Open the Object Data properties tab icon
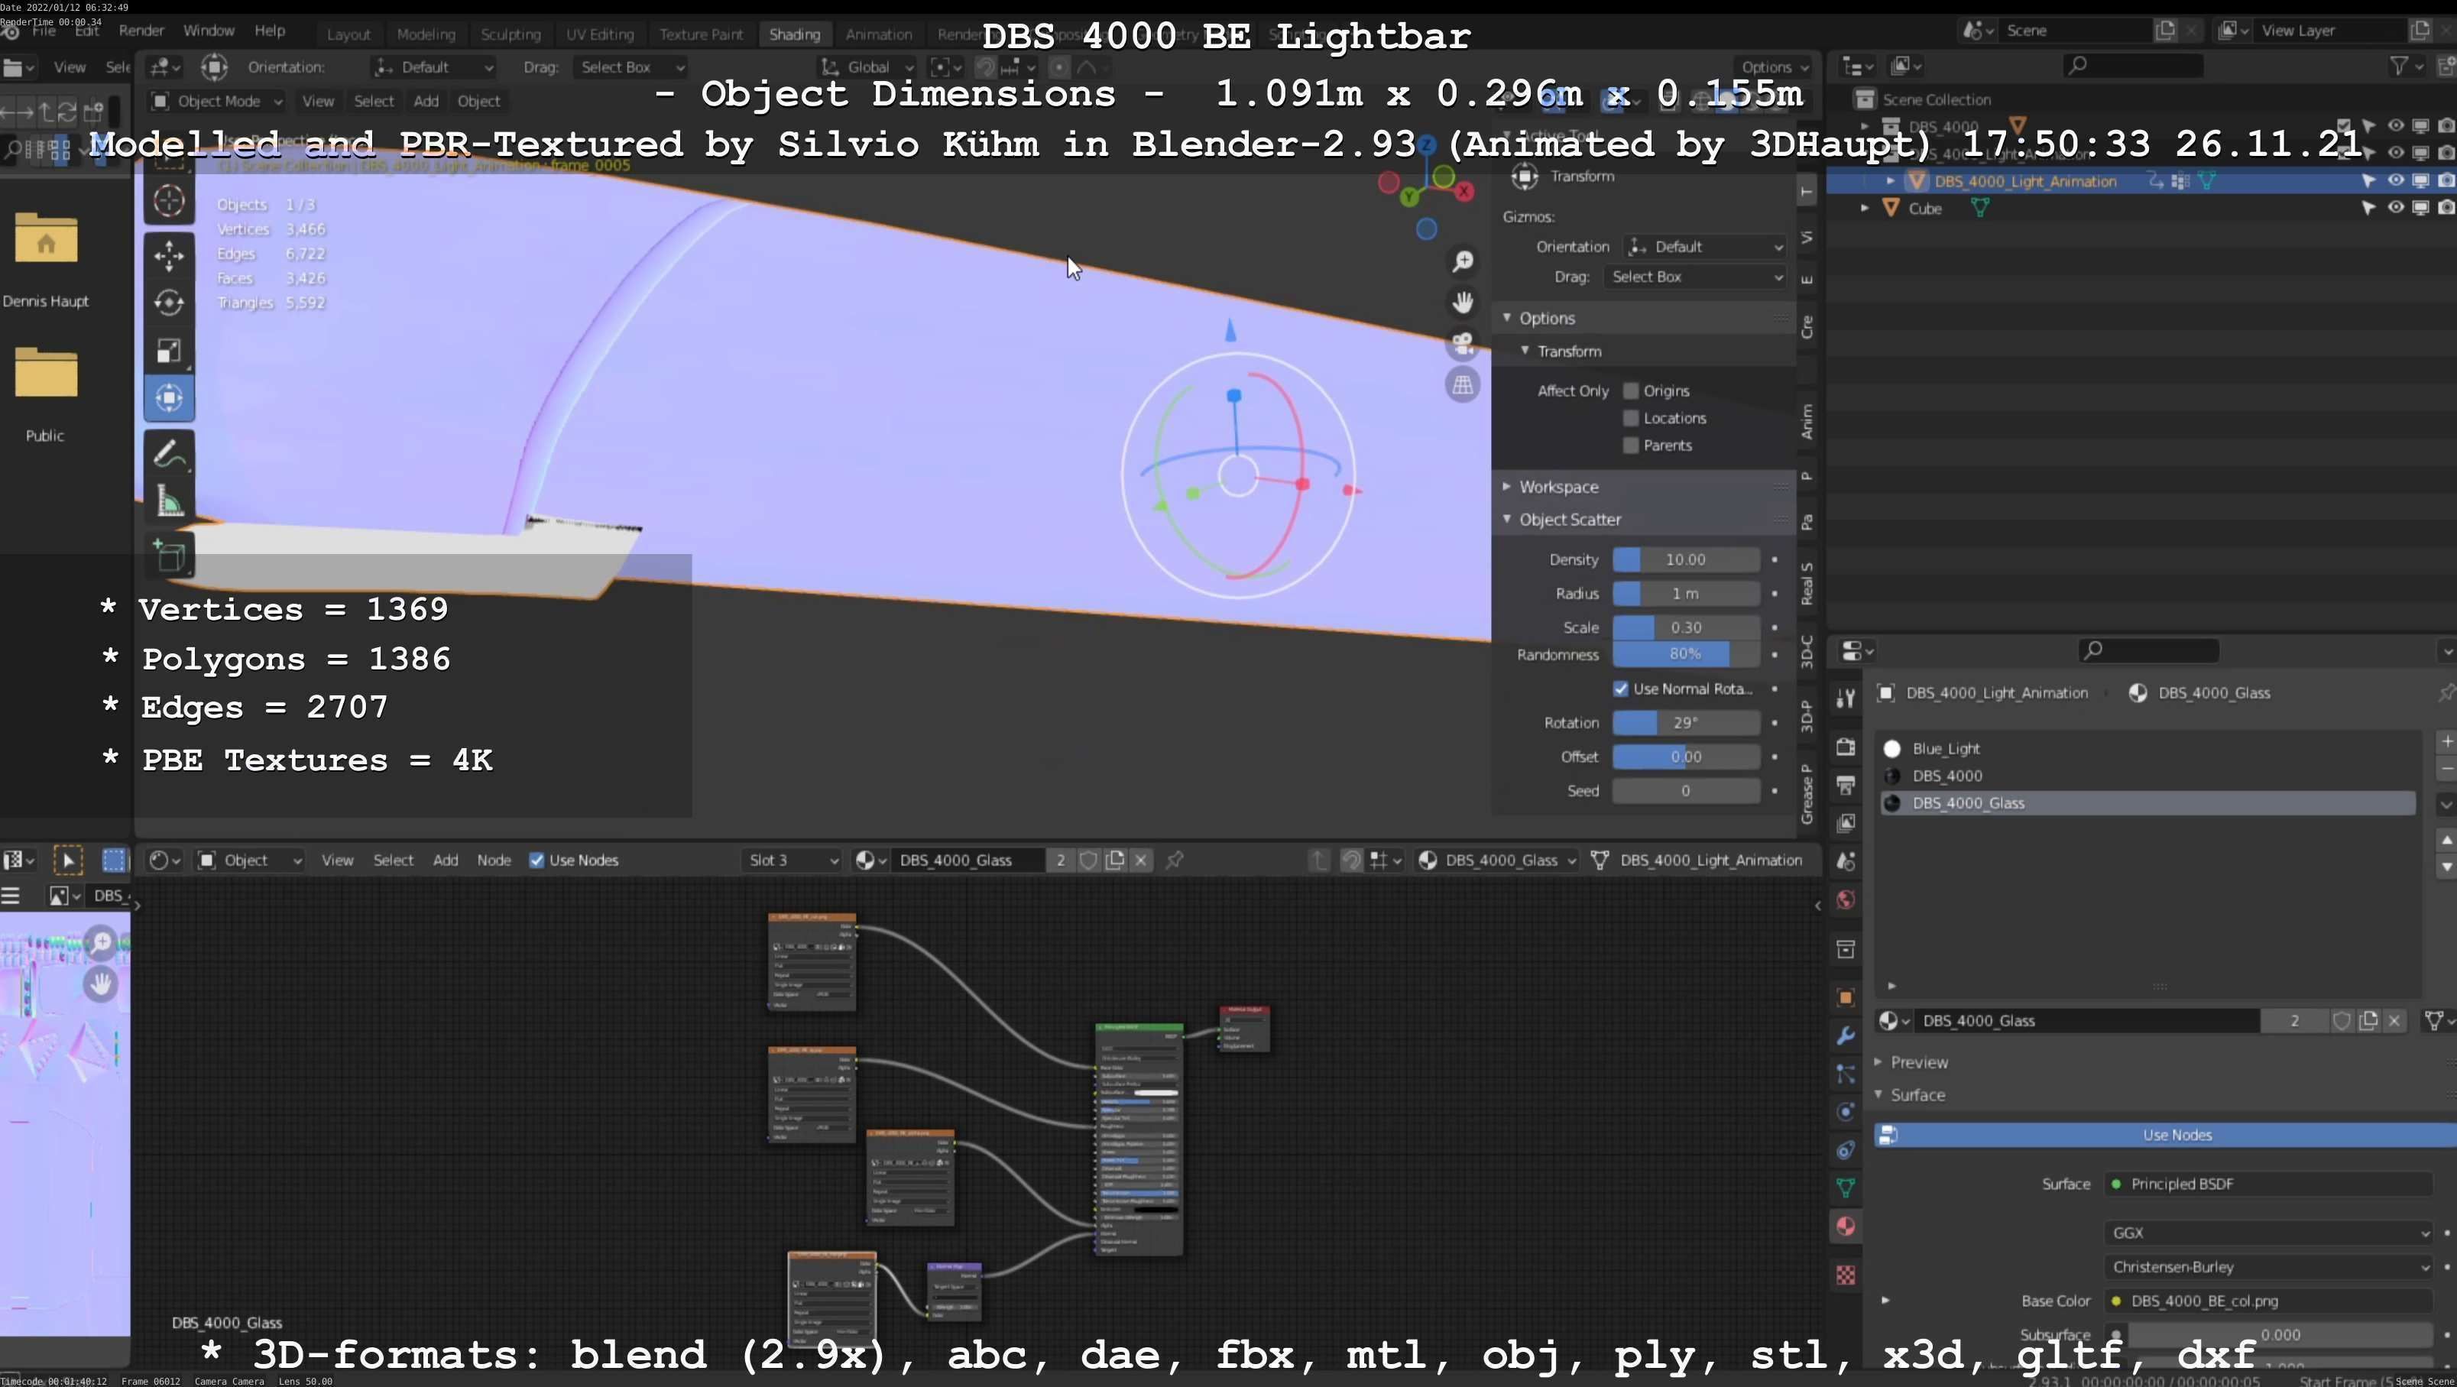Viewport: 2457px width, 1387px height. tap(1846, 1188)
